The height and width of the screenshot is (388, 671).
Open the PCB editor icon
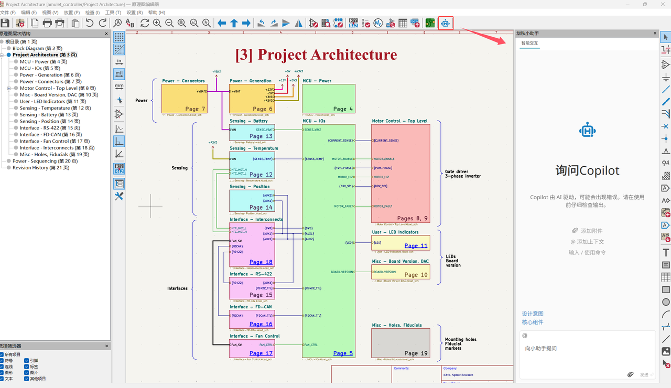pos(430,23)
